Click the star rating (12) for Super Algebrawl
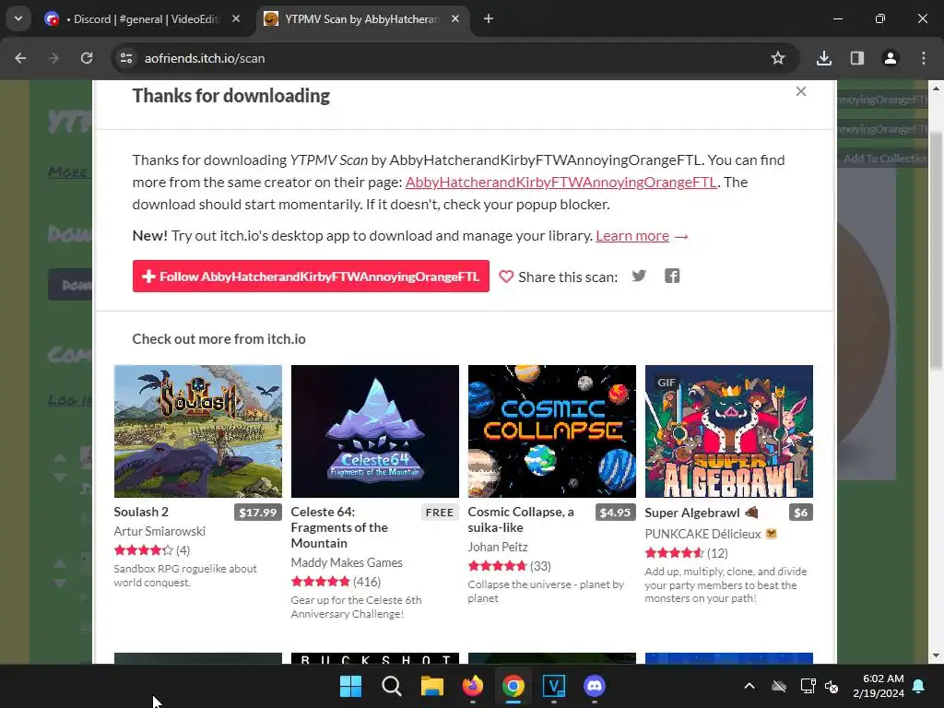Screen dimensions: 944x708 (686, 553)
